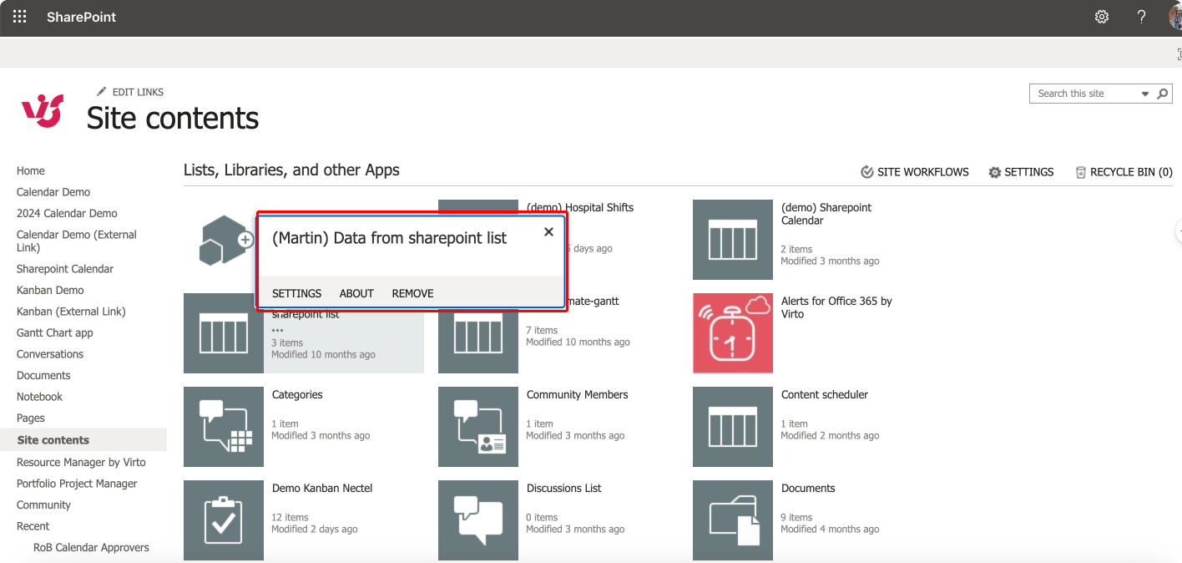Open the SharePoint app launcher grid
1182x563 pixels.
point(19,17)
